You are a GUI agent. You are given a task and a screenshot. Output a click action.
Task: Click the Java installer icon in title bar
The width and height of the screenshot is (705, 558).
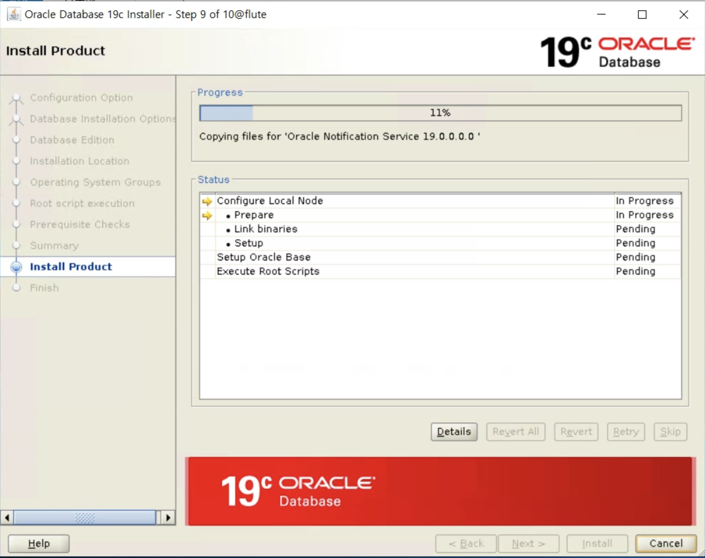pos(14,14)
